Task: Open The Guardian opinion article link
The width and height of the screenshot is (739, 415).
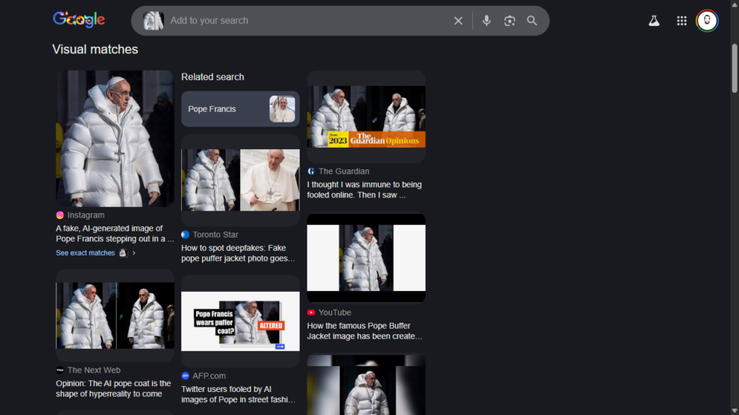Action: pyautogui.click(x=364, y=189)
